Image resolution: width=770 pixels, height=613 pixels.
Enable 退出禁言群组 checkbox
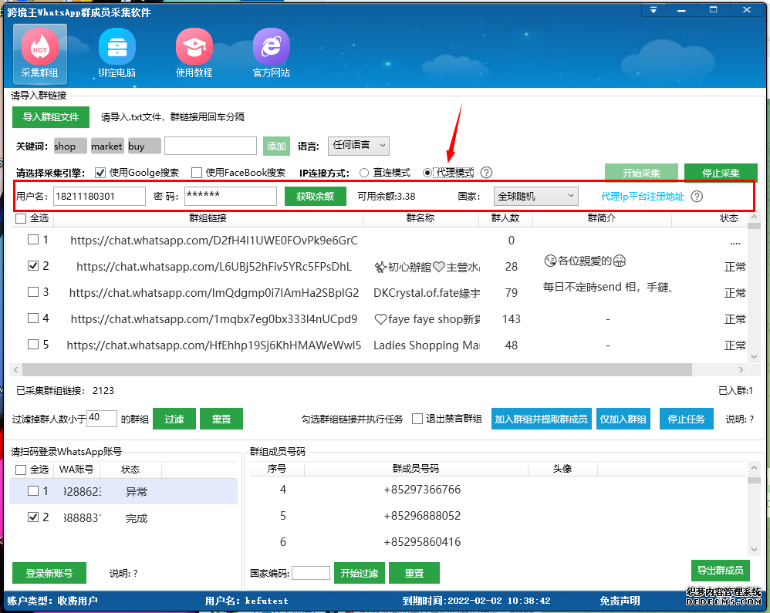point(417,419)
